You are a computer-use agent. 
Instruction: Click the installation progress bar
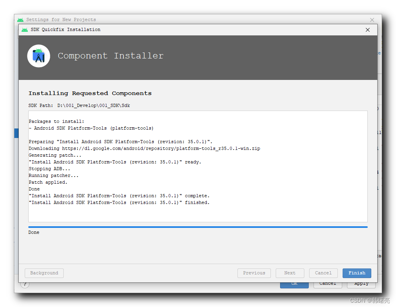(198, 227)
